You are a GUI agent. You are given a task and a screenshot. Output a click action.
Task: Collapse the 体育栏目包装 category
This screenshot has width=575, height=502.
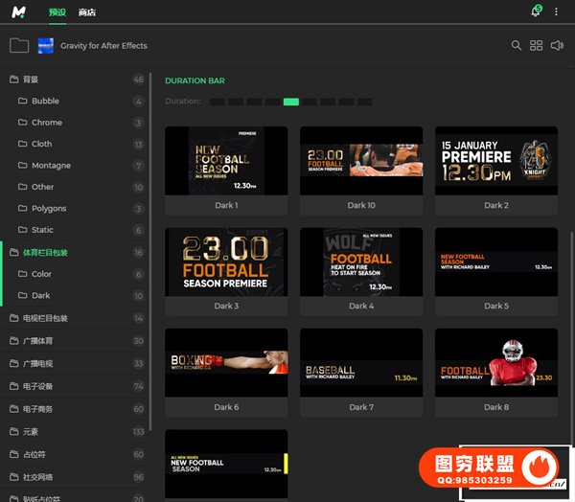pos(13,253)
